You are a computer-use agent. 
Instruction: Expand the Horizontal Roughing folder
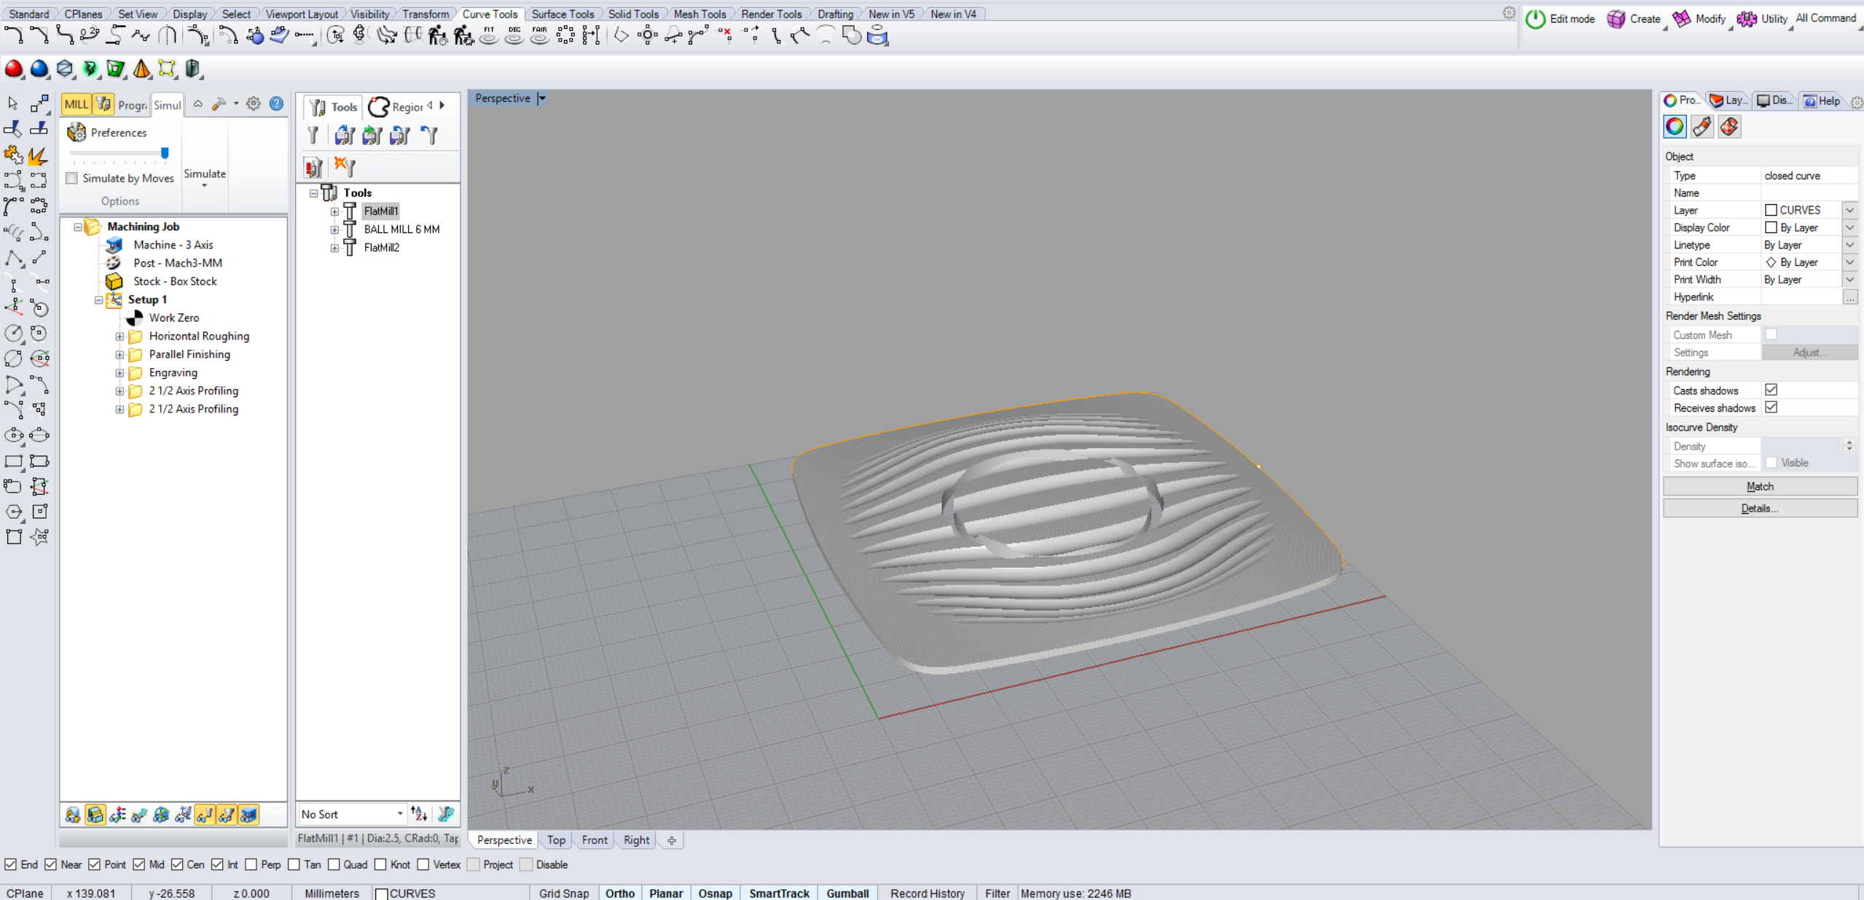coord(120,337)
